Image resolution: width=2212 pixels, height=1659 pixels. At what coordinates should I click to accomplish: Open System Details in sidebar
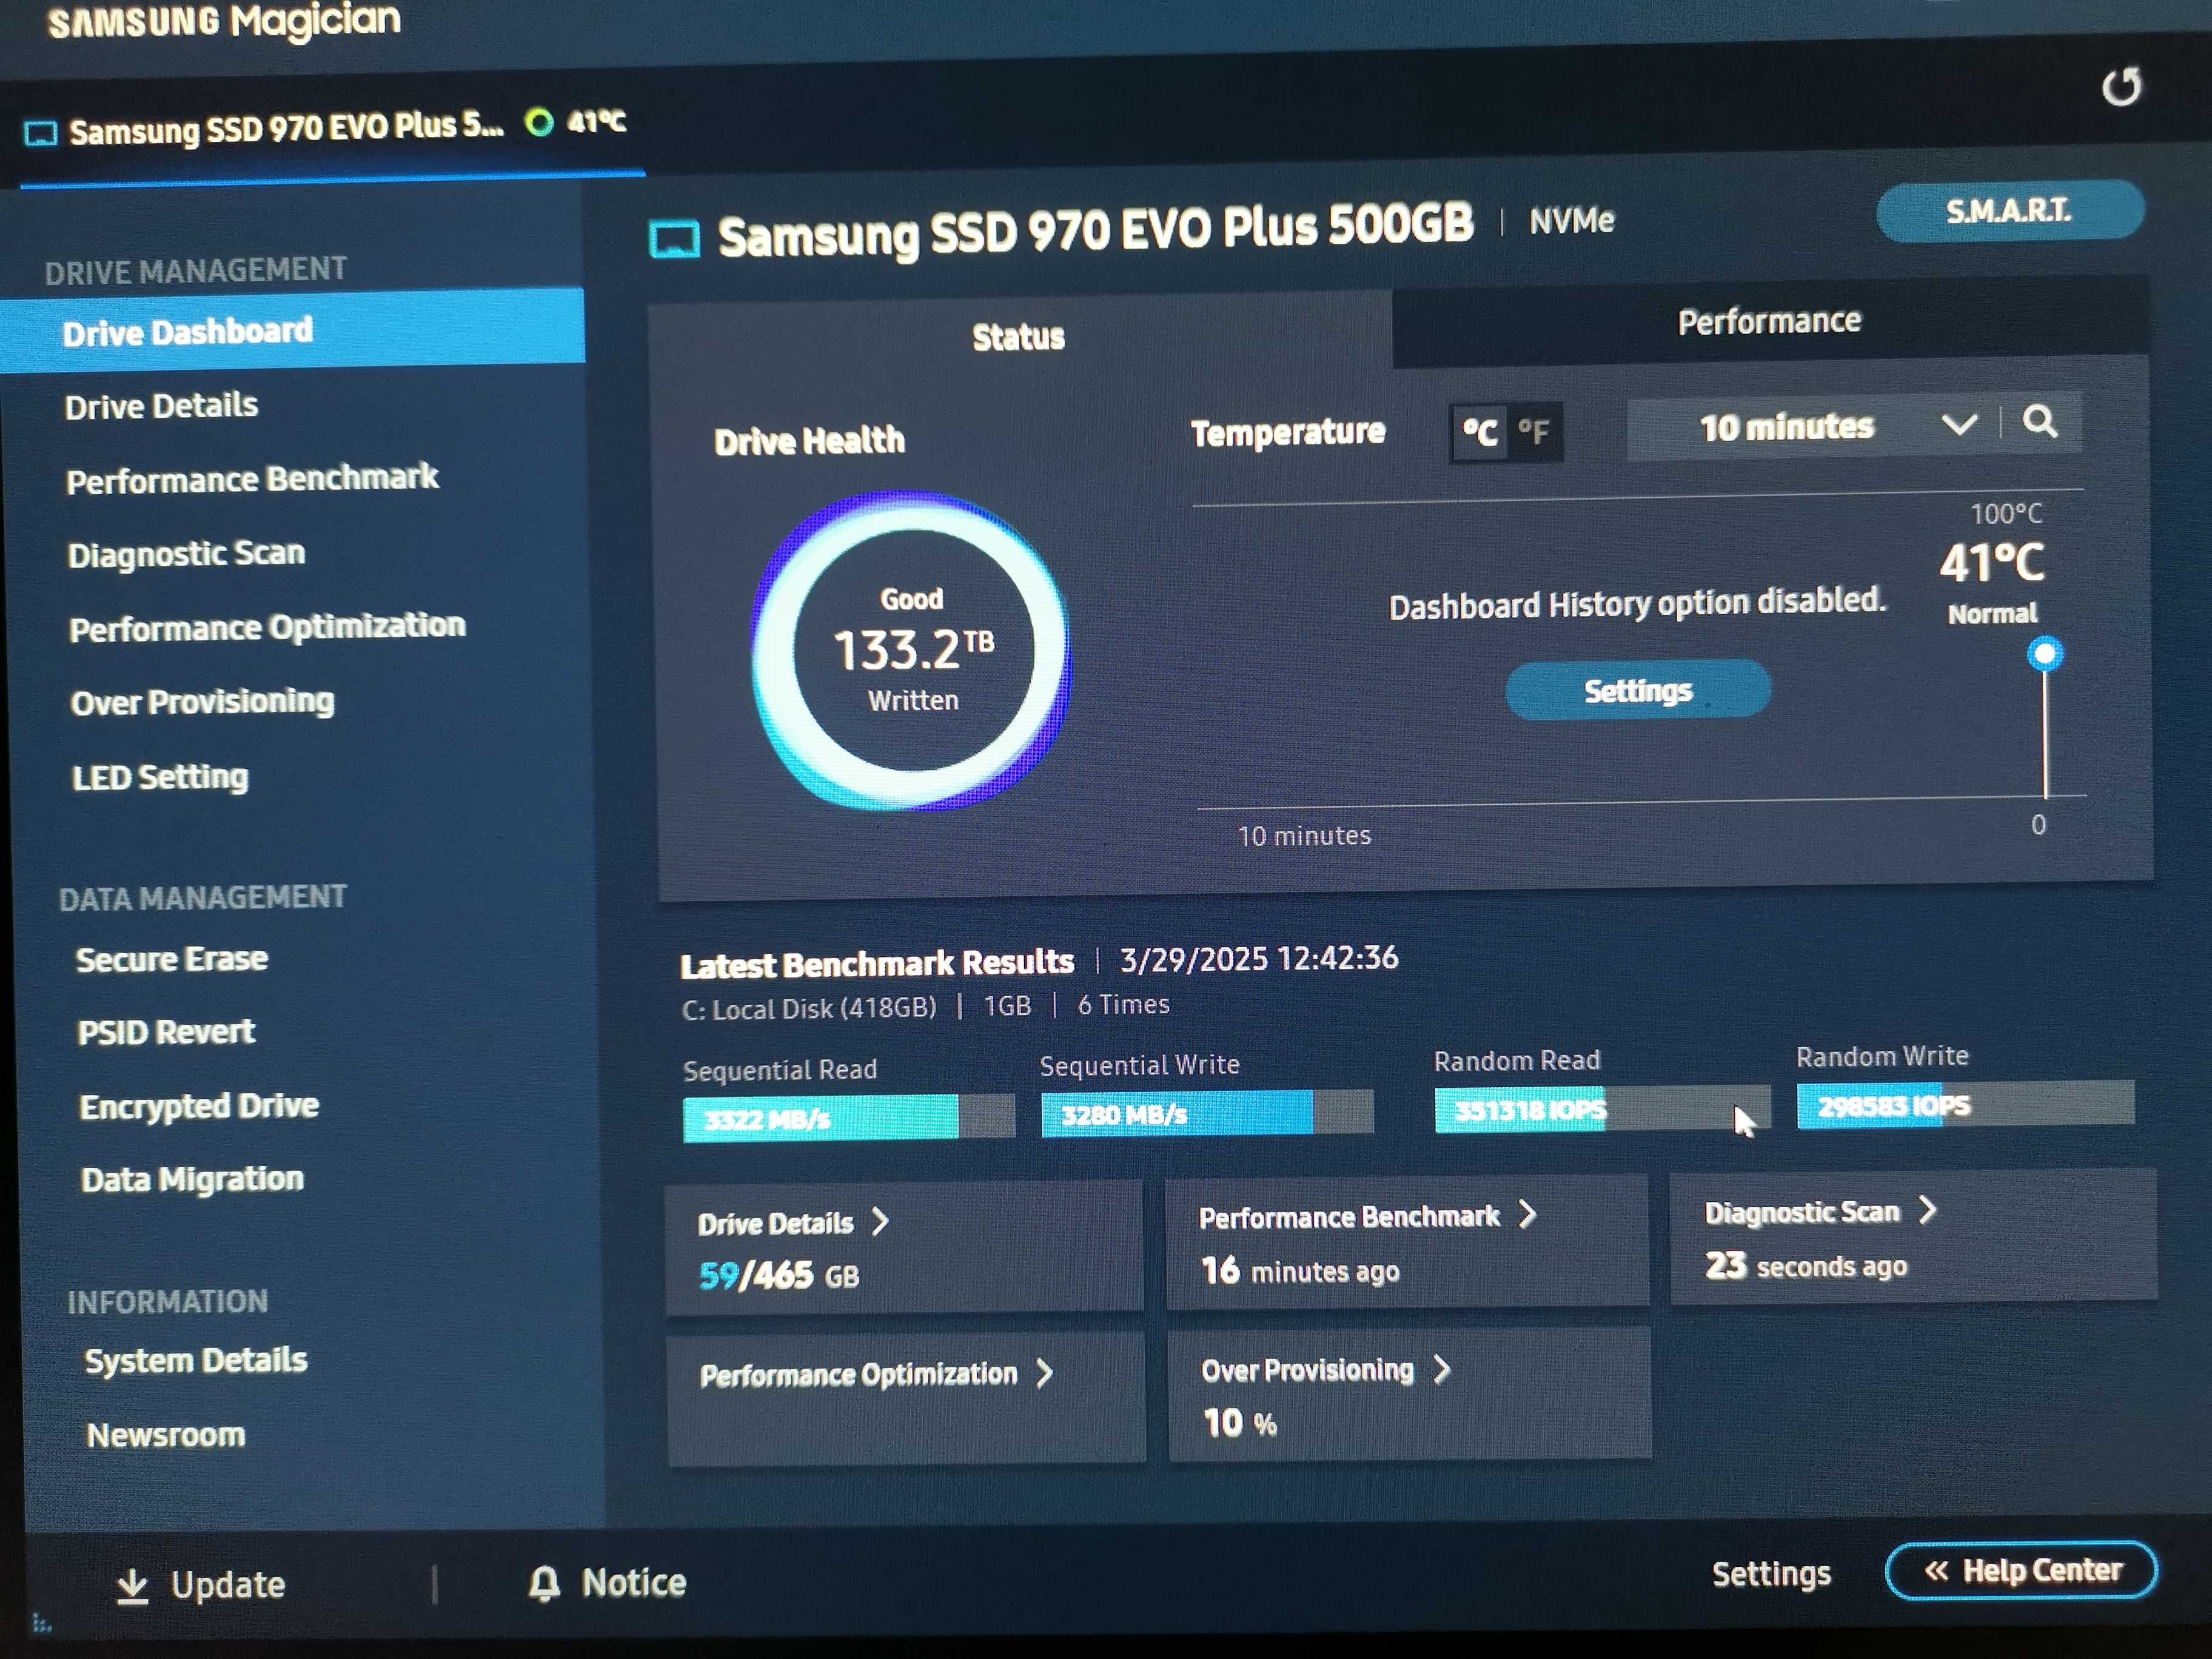tap(196, 1361)
